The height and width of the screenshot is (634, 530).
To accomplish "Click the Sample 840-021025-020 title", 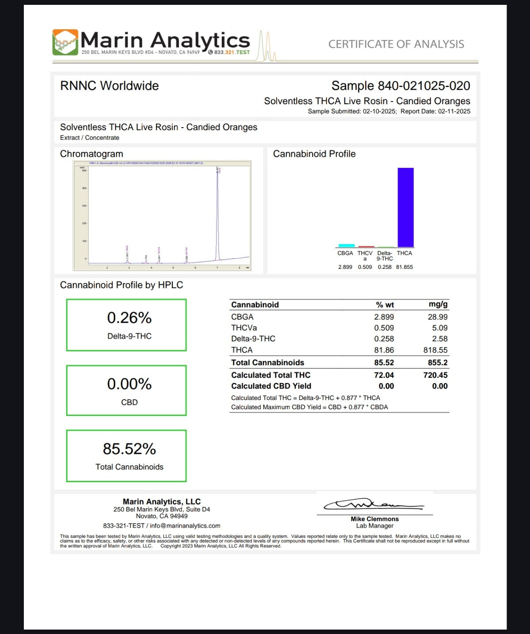I will coord(401,86).
